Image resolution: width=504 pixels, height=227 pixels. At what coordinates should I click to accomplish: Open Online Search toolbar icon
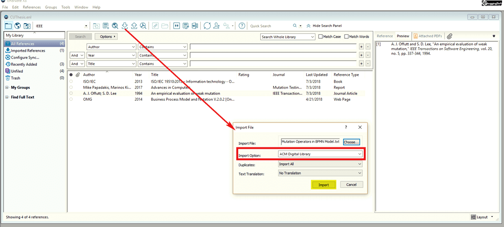click(115, 26)
